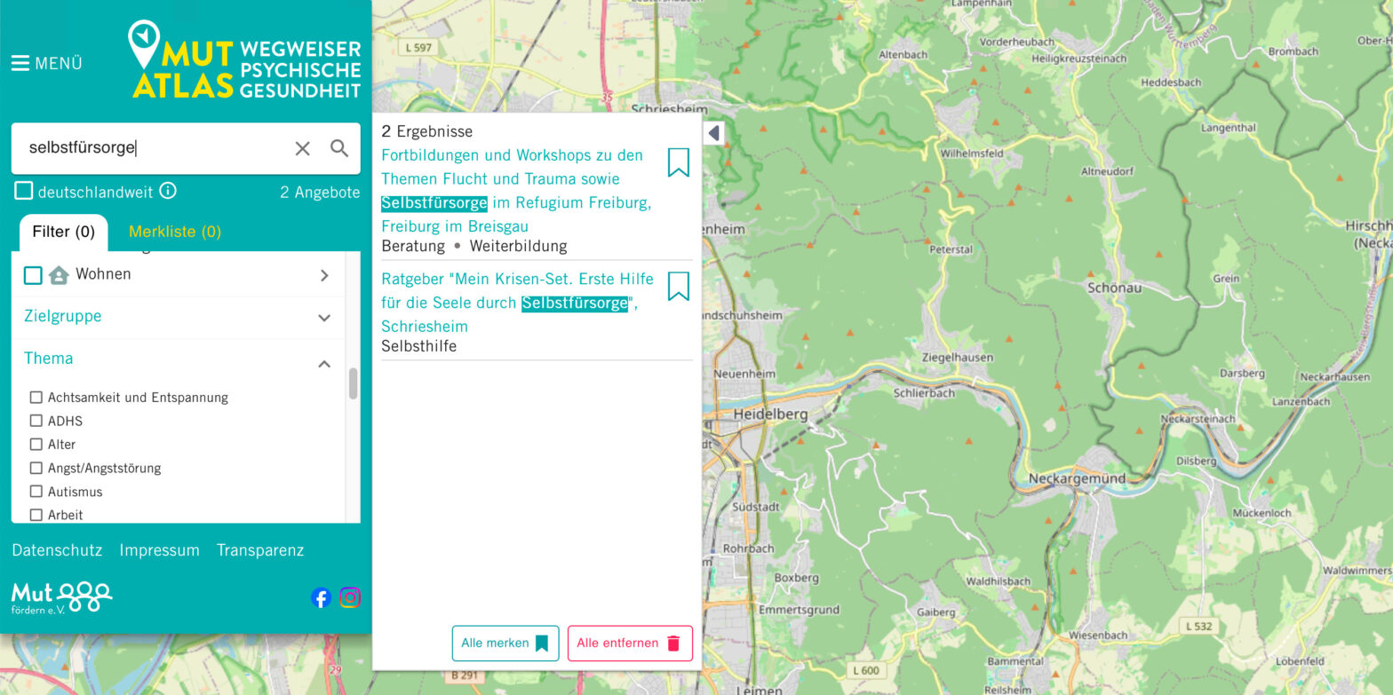
Task: Click the filter list scrollbar thumb
Action: point(353,383)
